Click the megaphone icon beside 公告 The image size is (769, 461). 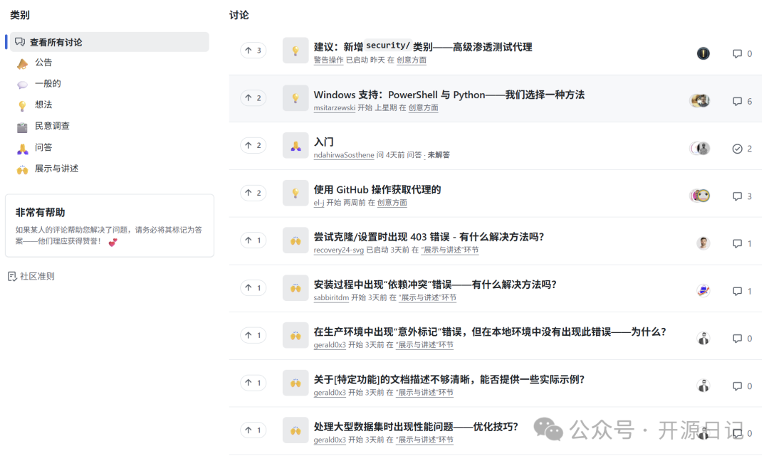(21, 63)
